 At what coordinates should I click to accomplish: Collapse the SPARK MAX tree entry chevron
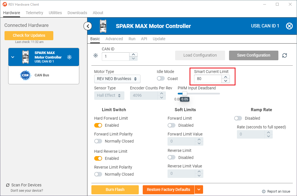(x=13, y=57)
